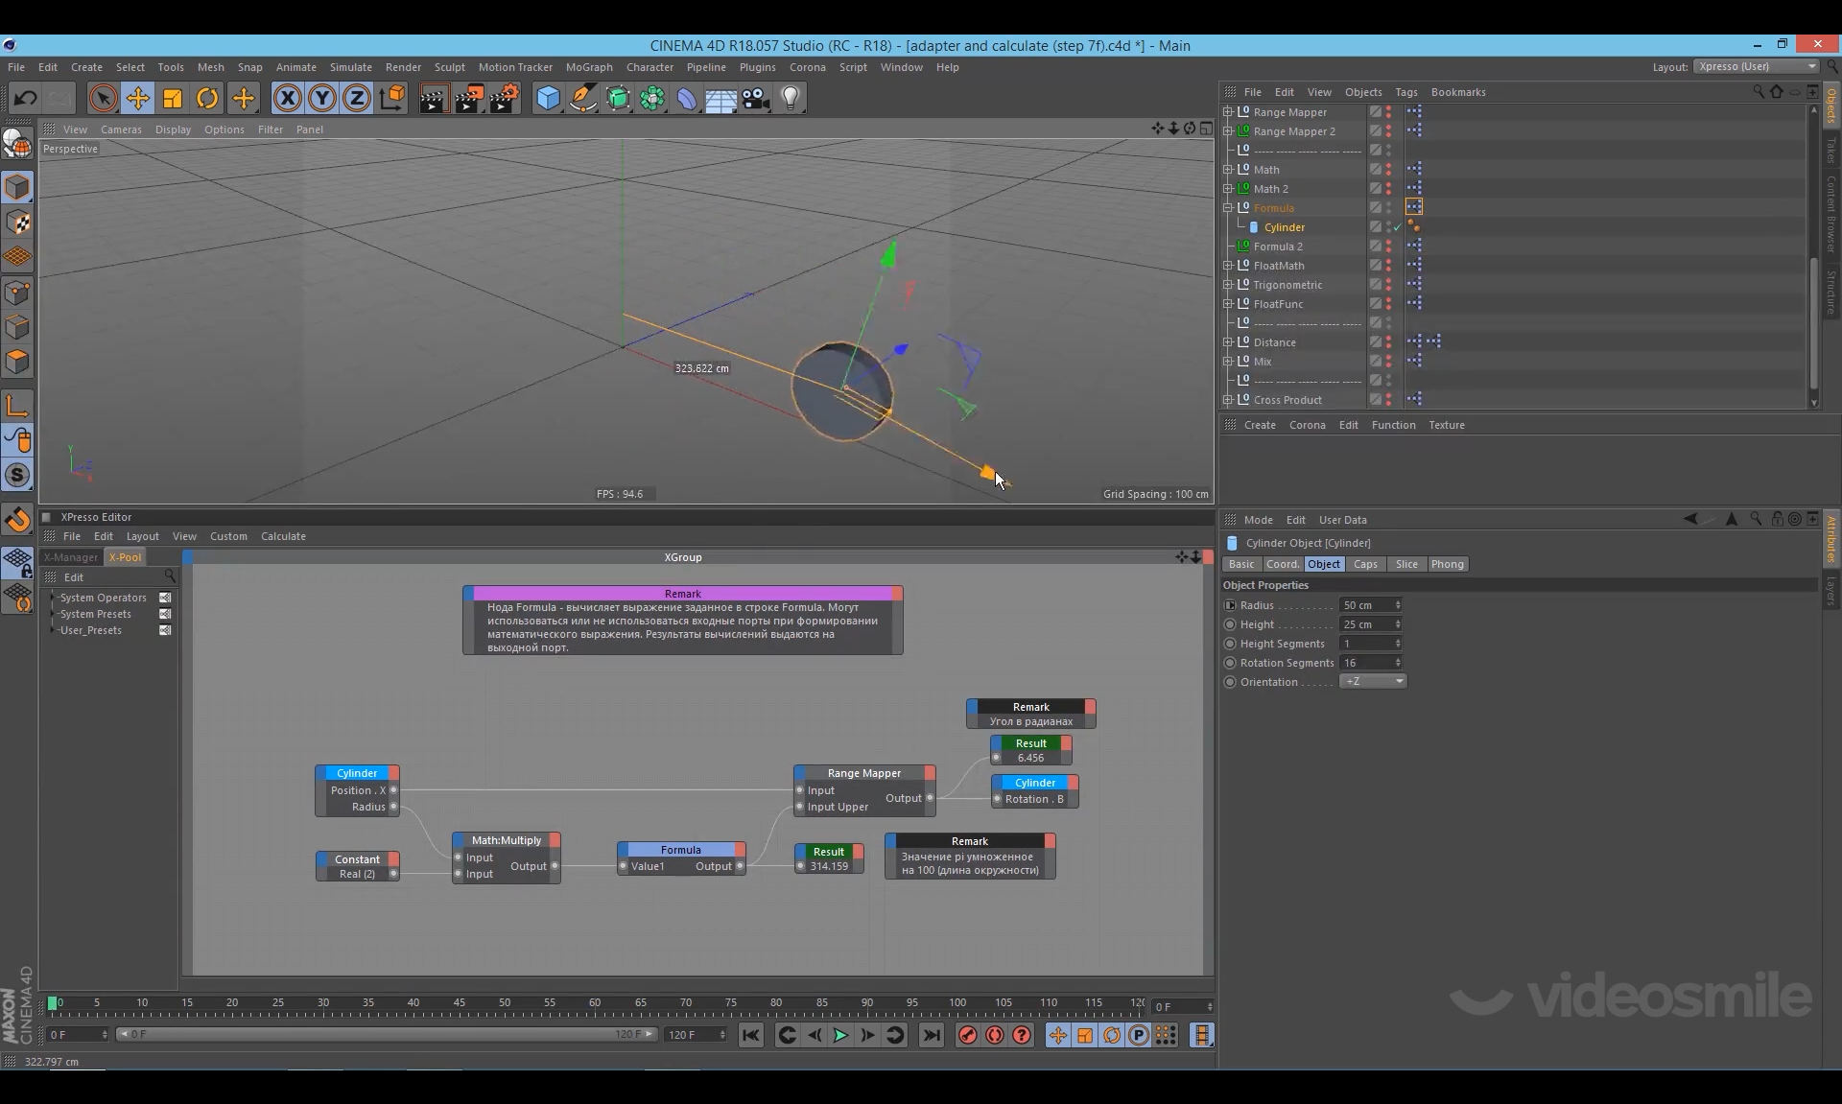Add a Cube primitive object
Viewport: 1842px width, 1104px height.
tap(548, 98)
